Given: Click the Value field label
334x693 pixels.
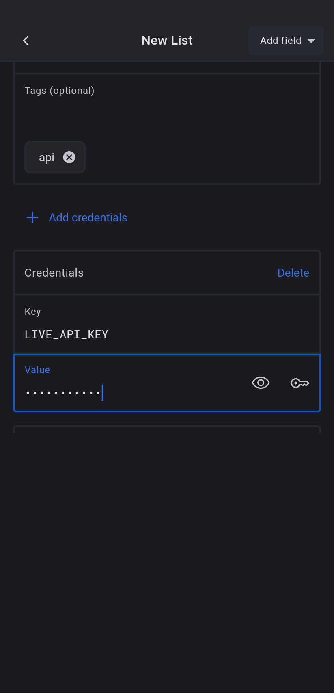Looking at the screenshot, I should [37, 370].
